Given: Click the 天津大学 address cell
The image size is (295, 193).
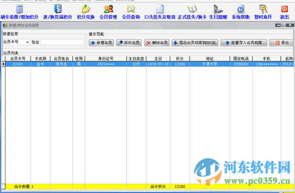Looking at the screenshot, I should click(210, 64).
